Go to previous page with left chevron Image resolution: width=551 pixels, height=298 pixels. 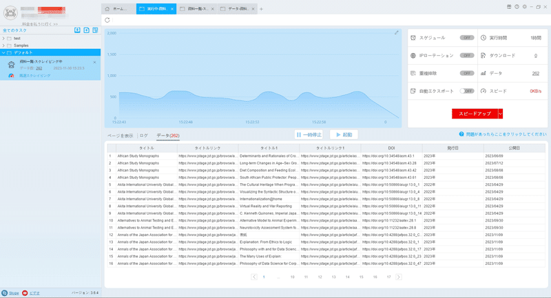pos(254,277)
